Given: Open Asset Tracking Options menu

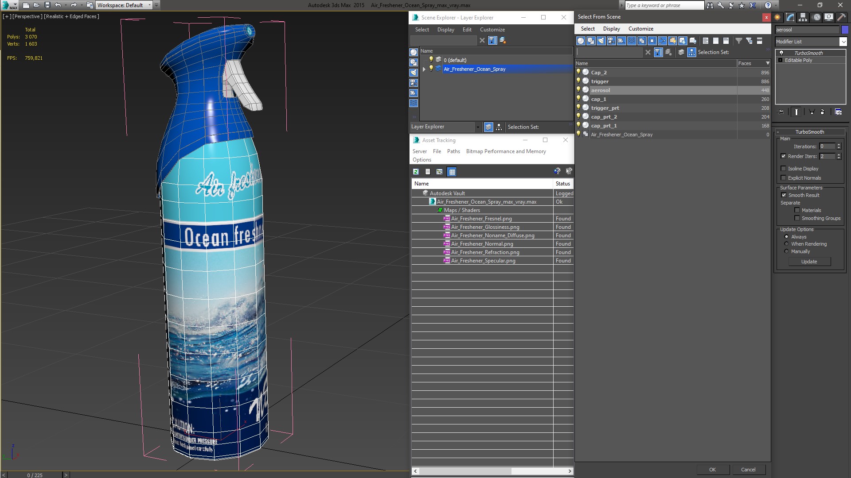Looking at the screenshot, I should pyautogui.click(x=422, y=160).
